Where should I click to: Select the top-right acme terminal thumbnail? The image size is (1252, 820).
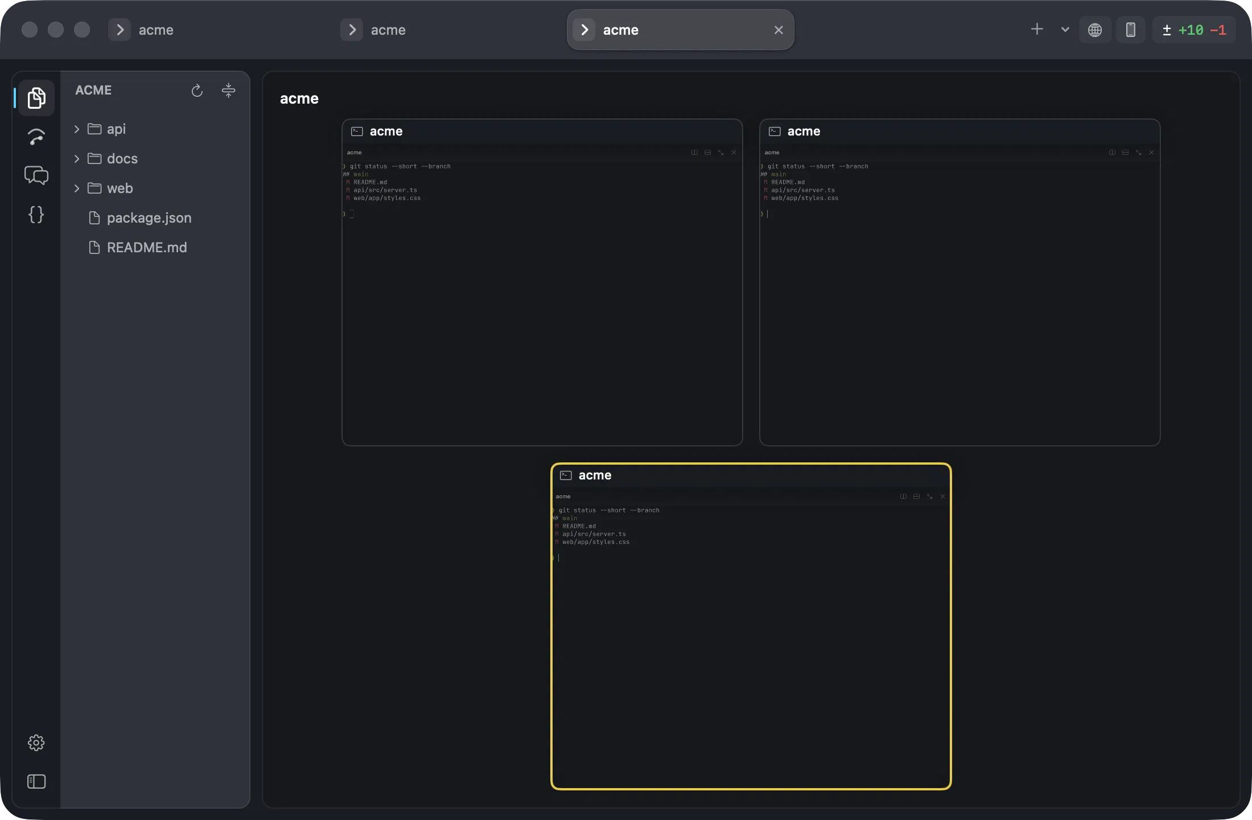point(959,282)
